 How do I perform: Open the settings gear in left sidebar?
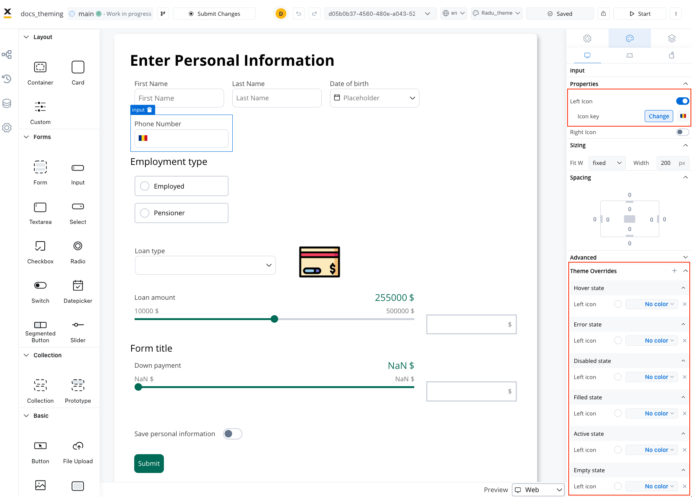(7, 128)
